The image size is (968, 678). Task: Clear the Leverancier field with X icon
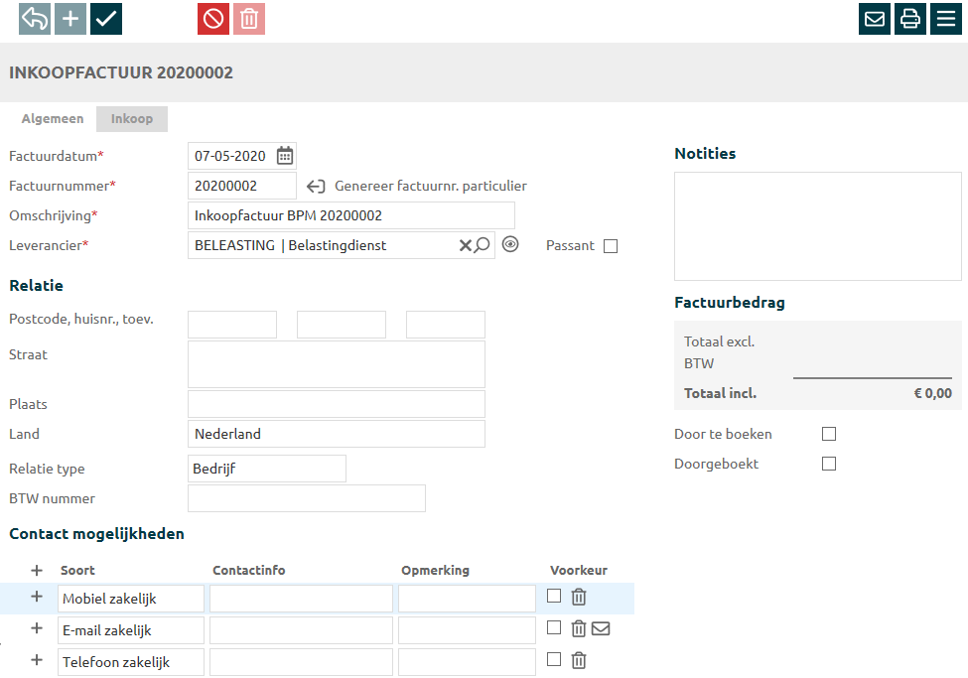(464, 245)
